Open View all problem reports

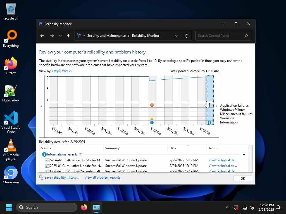(x=103, y=177)
